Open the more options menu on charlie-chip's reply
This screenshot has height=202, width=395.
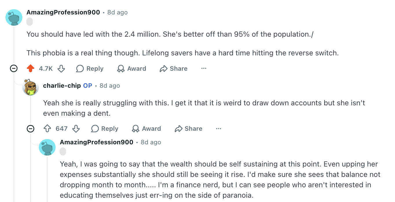click(219, 129)
